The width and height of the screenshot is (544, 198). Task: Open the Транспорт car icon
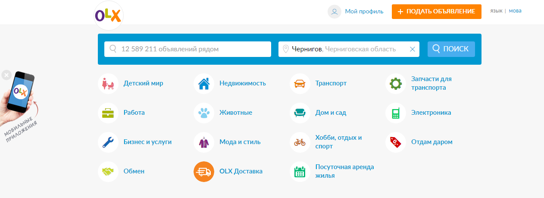point(300,83)
